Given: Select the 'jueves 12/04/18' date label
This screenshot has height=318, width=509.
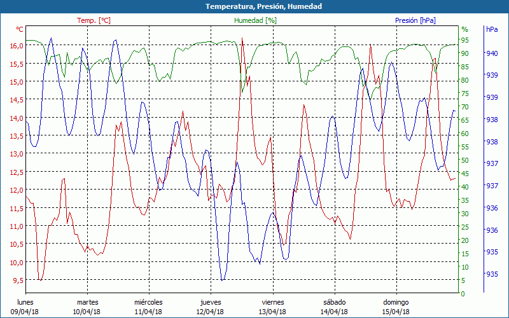Looking at the screenshot, I should pos(211,307).
